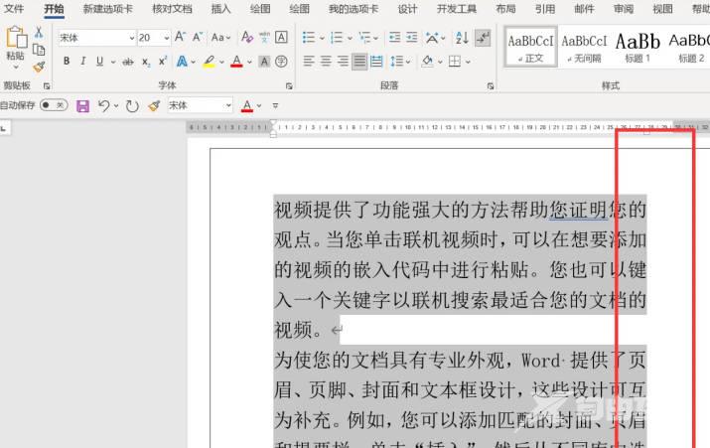710x448 pixels.
Task: Apply text effects A icon
Action: click(x=182, y=62)
